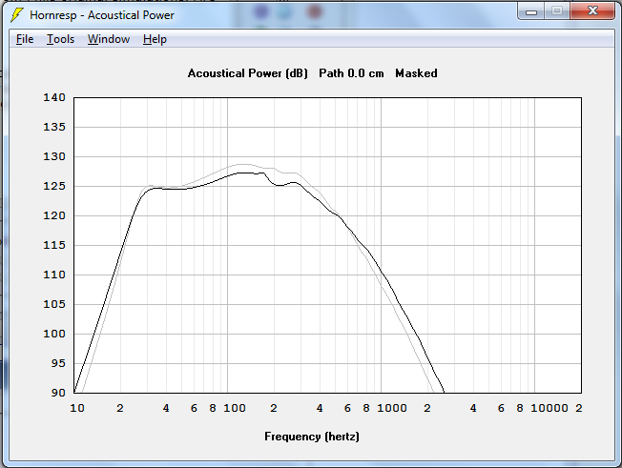Close the Hornresp Acoustical Power window
The width and height of the screenshot is (622, 468).
pyautogui.click(x=592, y=11)
